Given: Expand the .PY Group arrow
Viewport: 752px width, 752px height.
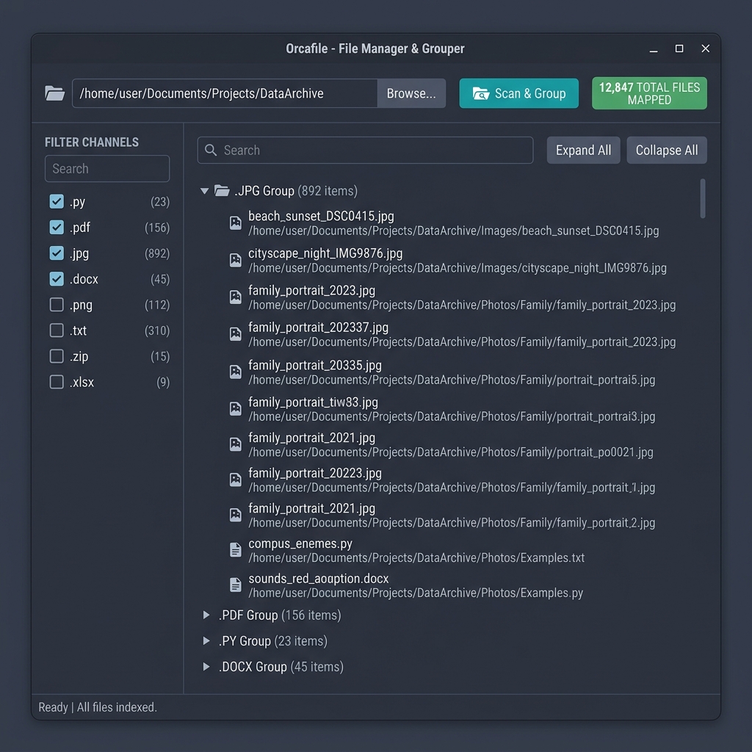Looking at the screenshot, I should 206,640.
